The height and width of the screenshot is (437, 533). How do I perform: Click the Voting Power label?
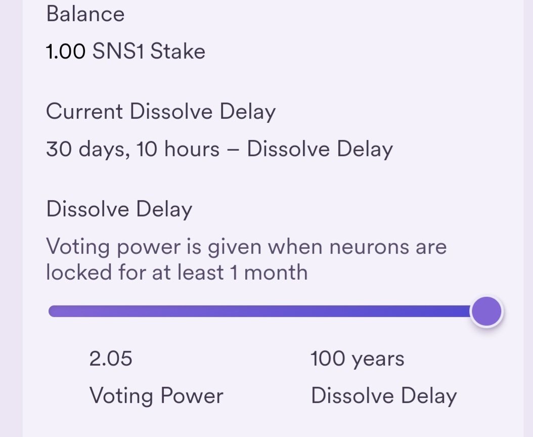[x=156, y=396]
